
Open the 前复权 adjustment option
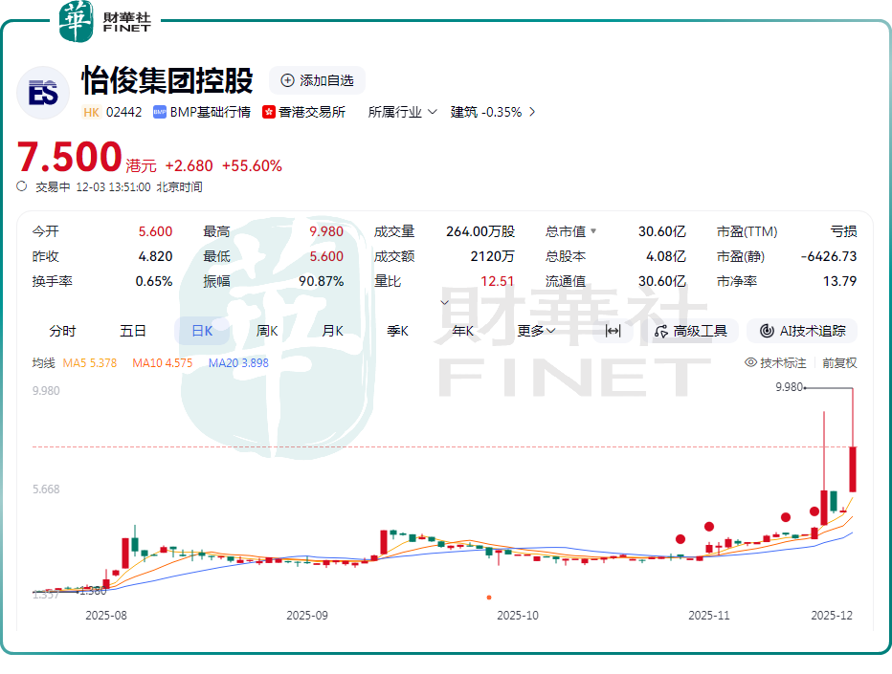click(839, 362)
